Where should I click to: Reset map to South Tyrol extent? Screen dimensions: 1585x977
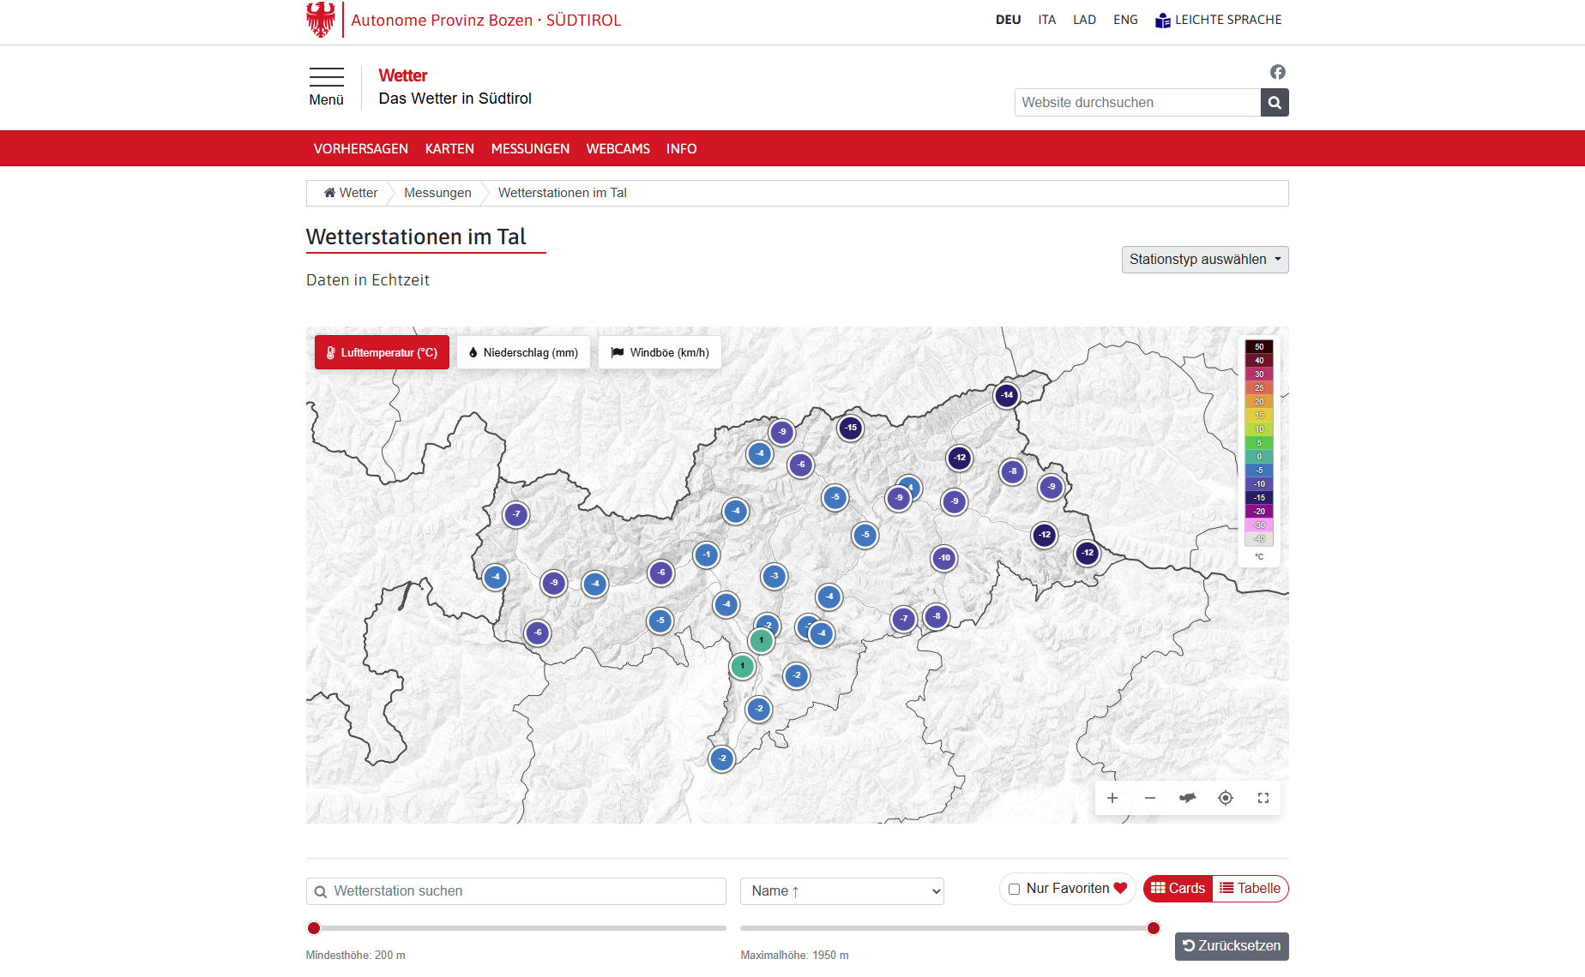point(1188,798)
